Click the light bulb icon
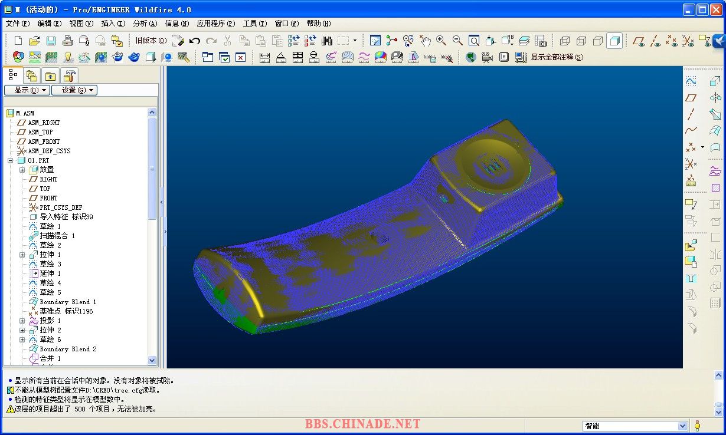The image size is (726, 435). pyautogui.click(x=68, y=57)
